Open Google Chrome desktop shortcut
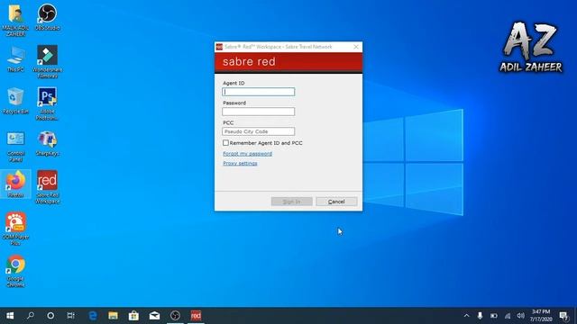The height and width of the screenshot is (324, 577). click(x=15, y=271)
